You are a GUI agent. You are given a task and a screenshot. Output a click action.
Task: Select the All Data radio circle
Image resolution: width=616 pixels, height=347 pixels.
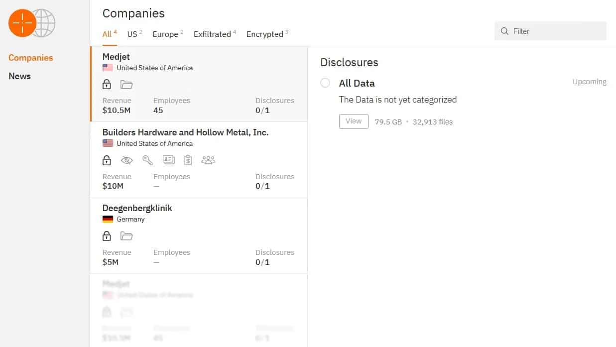325,83
